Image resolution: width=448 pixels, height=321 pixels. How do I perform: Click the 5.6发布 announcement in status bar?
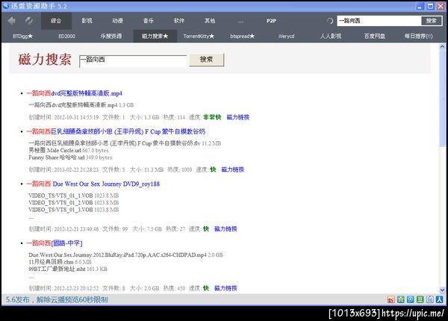point(57,299)
